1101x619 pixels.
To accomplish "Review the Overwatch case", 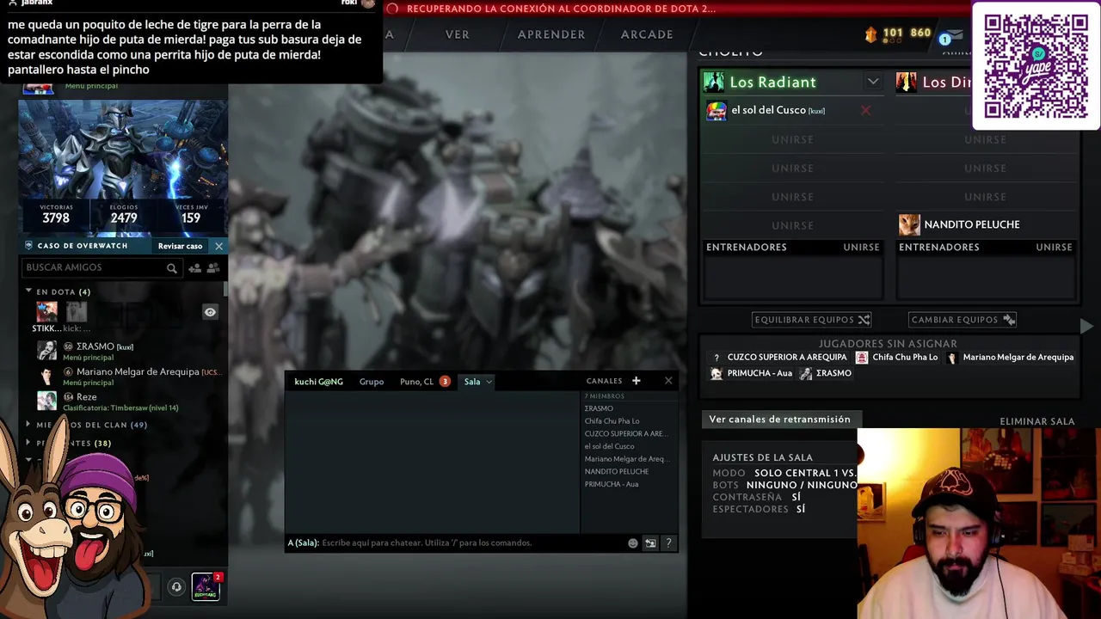I will (180, 246).
